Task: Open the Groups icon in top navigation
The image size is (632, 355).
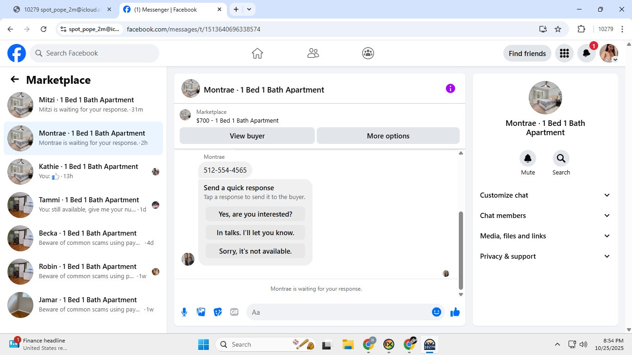Action: coord(368,53)
